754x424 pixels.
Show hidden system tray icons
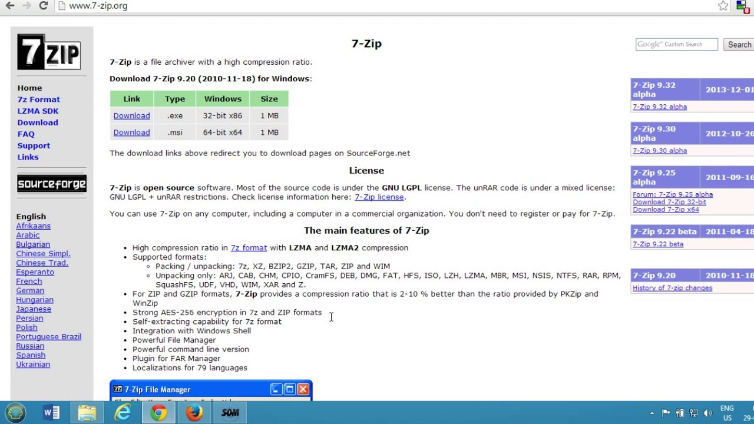point(652,413)
